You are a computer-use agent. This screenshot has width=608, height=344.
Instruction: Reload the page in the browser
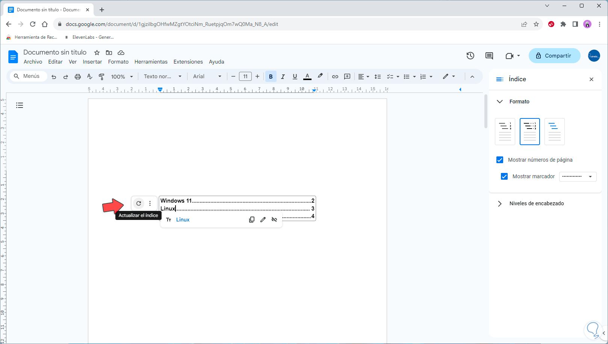(33, 24)
